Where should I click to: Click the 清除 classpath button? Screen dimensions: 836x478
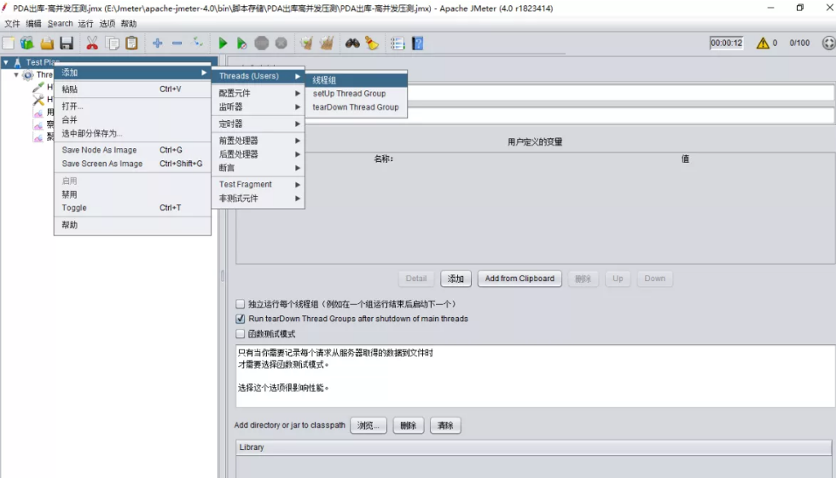tap(445, 425)
